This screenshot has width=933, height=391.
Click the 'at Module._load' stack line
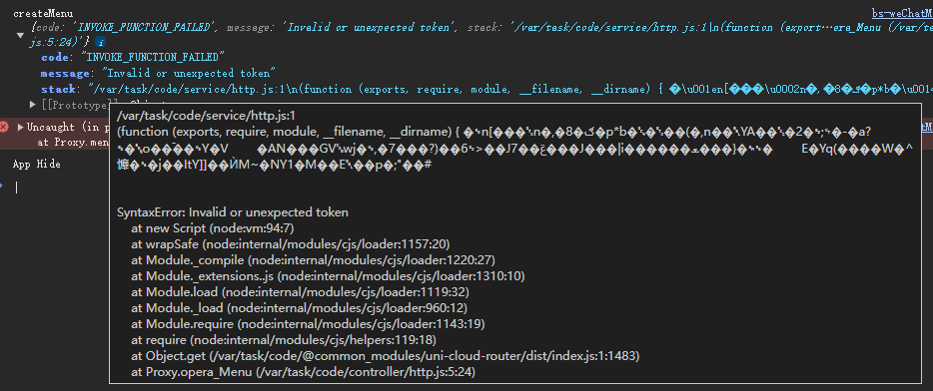(x=300, y=308)
